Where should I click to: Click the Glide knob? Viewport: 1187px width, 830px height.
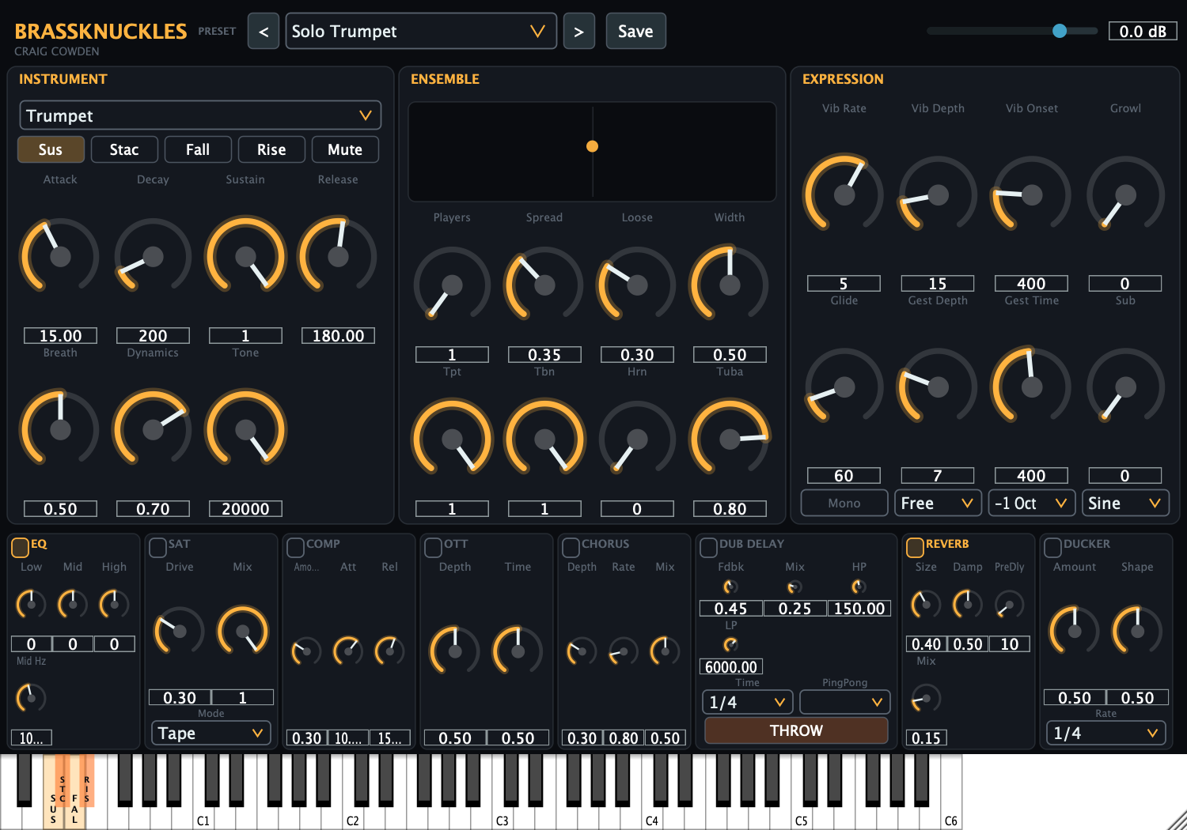(844, 387)
